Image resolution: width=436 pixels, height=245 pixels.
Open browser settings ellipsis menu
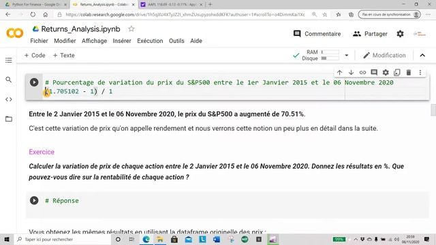tap(428, 14)
